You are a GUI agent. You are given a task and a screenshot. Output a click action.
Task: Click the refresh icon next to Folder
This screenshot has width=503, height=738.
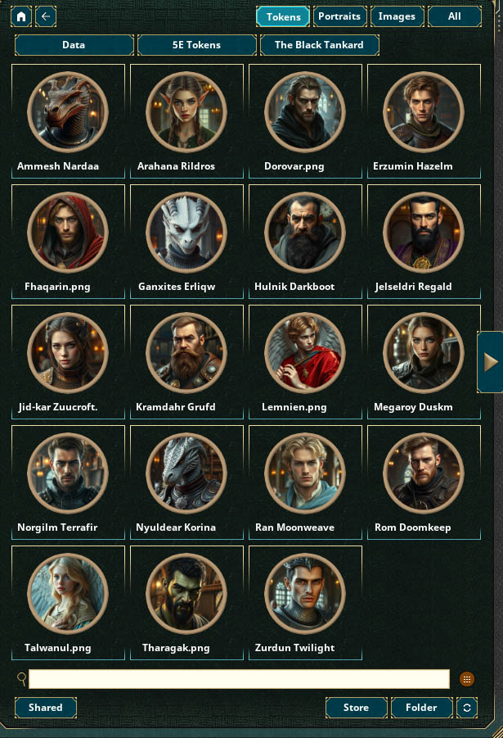pyautogui.click(x=467, y=708)
